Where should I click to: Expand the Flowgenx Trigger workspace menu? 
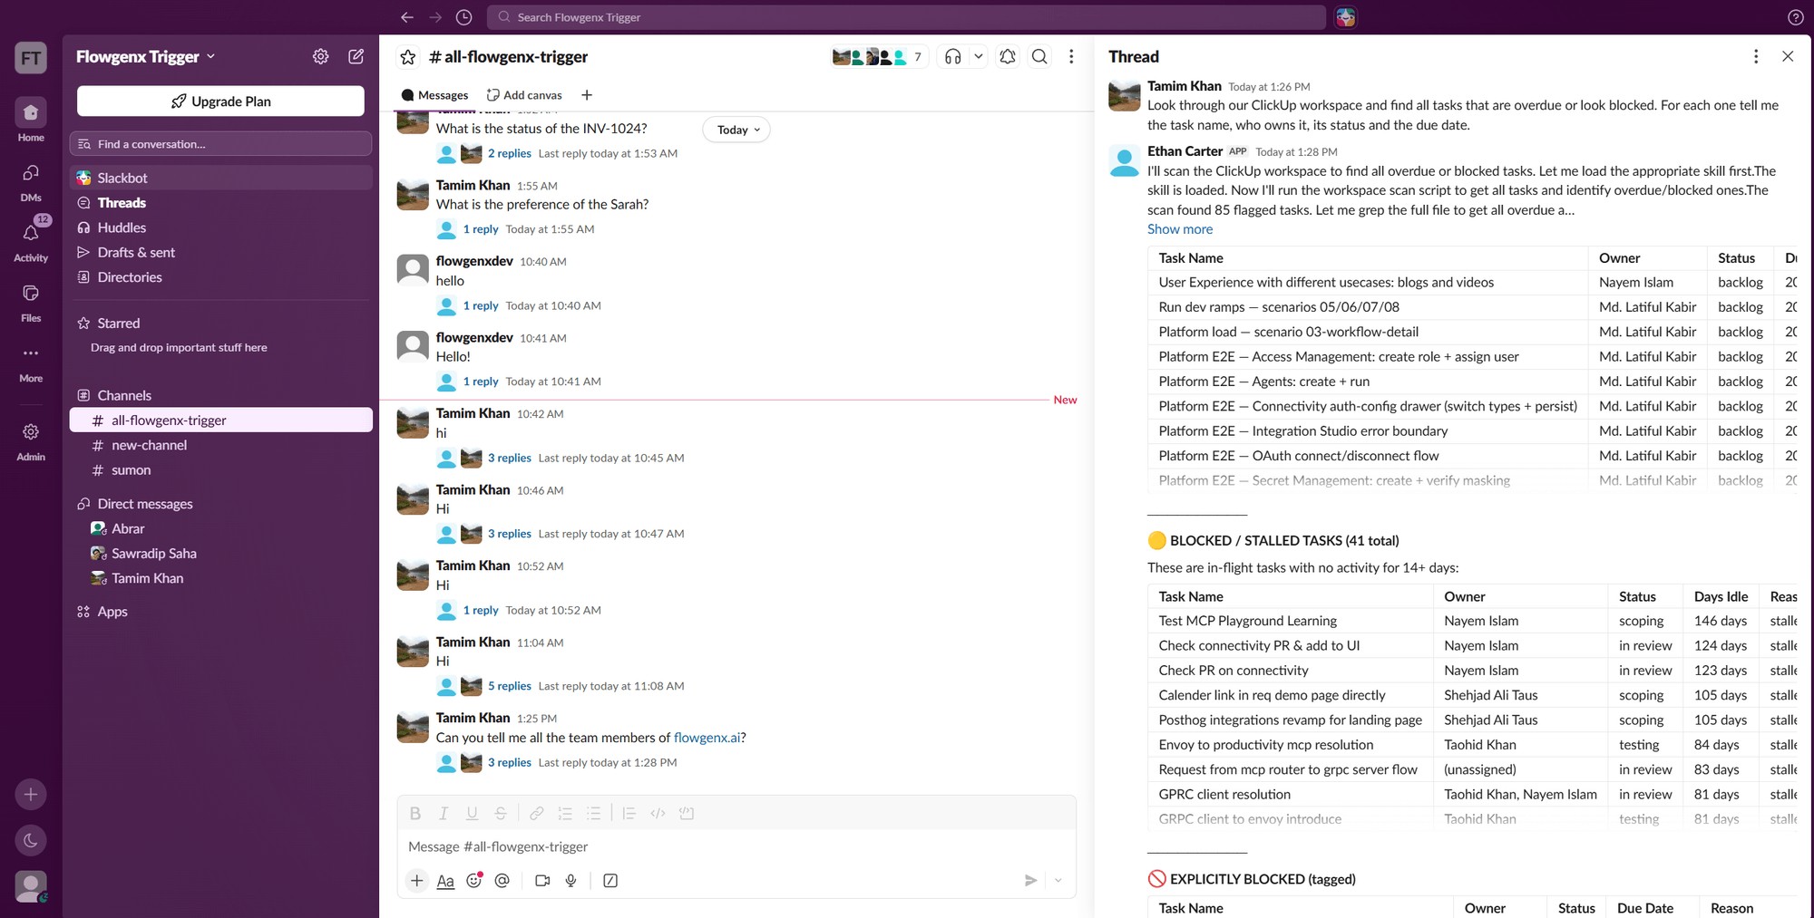click(x=145, y=56)
